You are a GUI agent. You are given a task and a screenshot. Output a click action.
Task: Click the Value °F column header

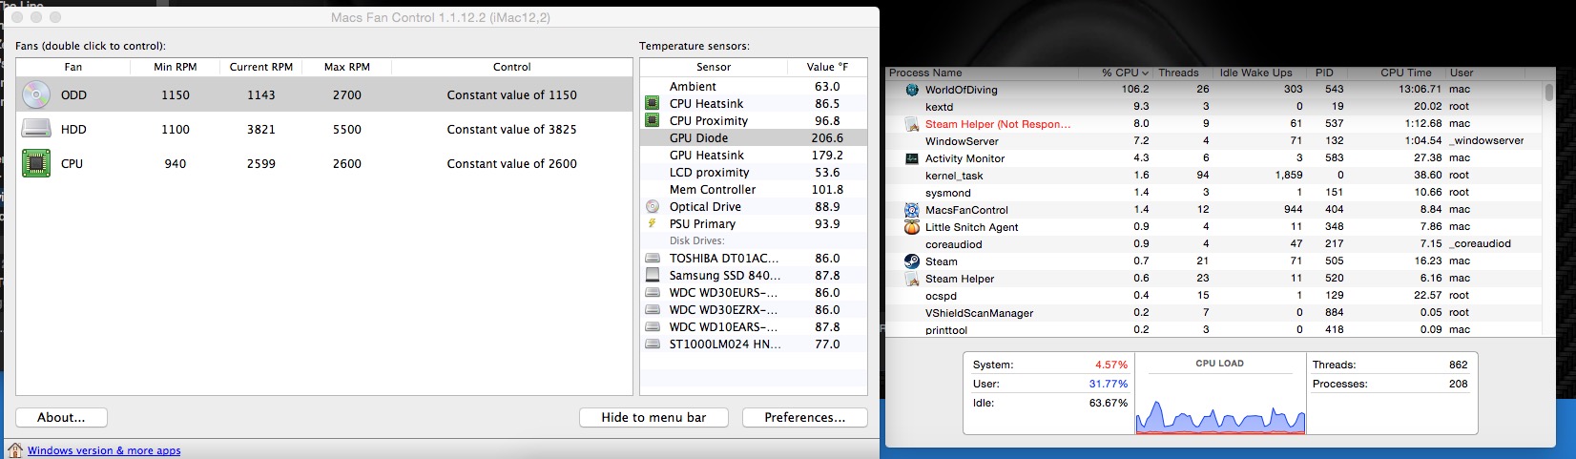(x=827, y=67)
